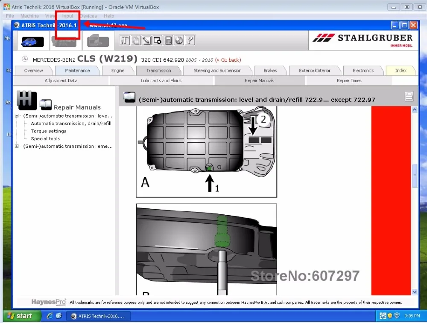This screenshot has height=323, width=427.
Task: Open the grey Smart Fix tab icon
Action: coord(64,41)
